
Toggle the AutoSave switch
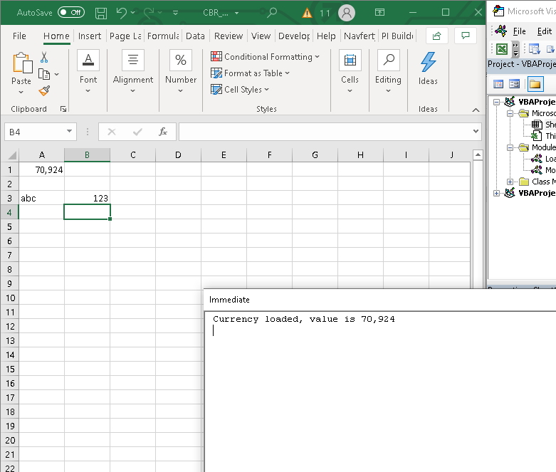[71, 12]
